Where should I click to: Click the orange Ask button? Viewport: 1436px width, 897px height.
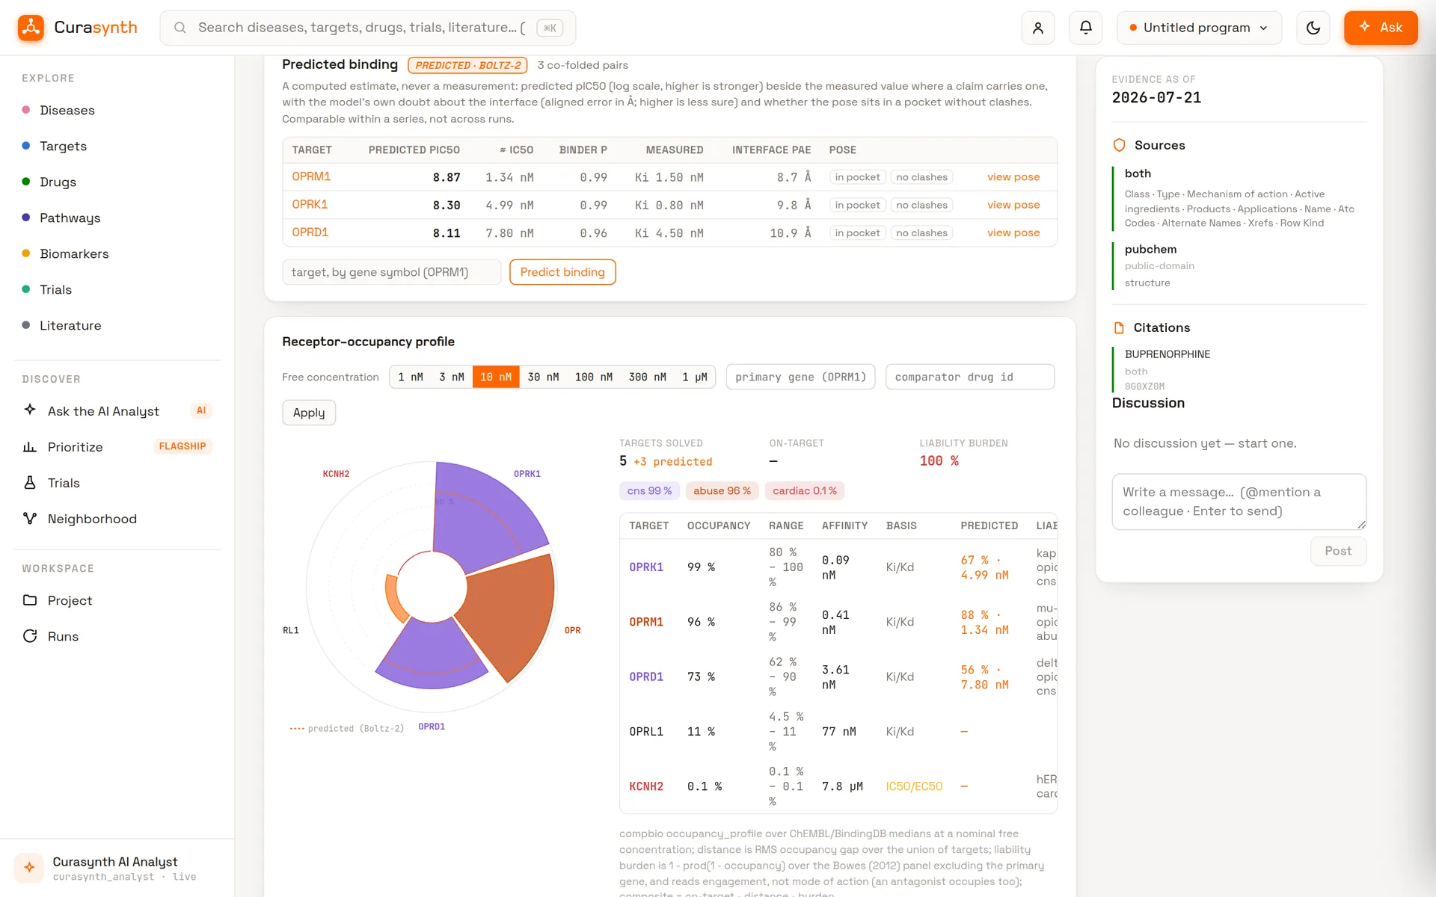(1381, 28)
